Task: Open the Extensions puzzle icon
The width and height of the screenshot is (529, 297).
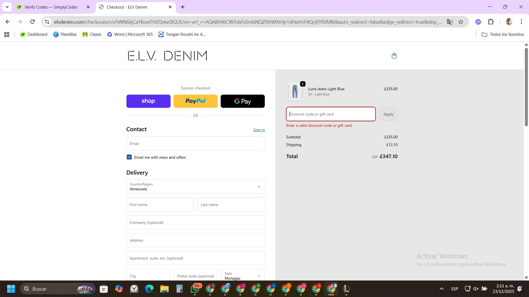Action: click(491, 22)
